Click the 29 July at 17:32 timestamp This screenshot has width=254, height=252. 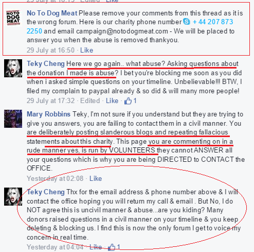pyautogui.click(x=51, y=100)
